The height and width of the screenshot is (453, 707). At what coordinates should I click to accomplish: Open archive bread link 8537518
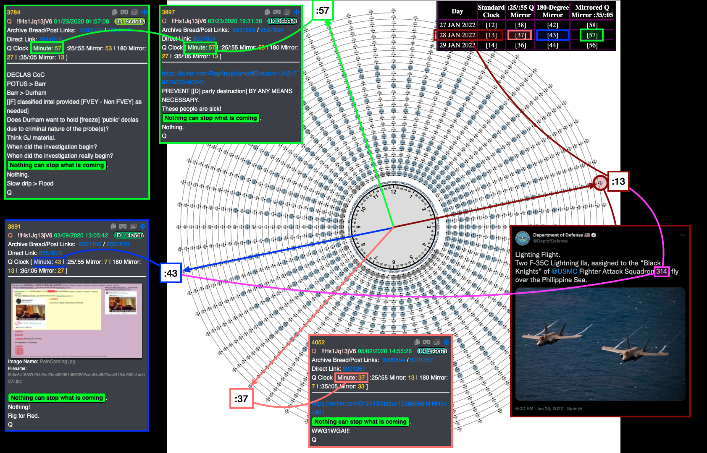244,30
